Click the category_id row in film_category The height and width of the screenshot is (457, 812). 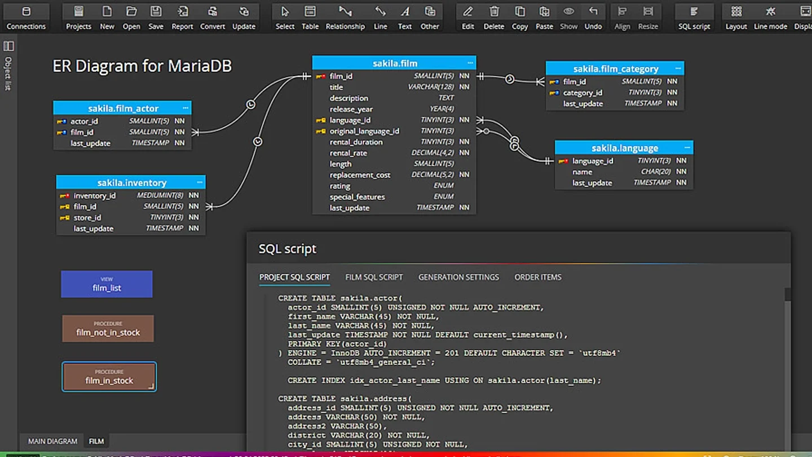point(615,93)
